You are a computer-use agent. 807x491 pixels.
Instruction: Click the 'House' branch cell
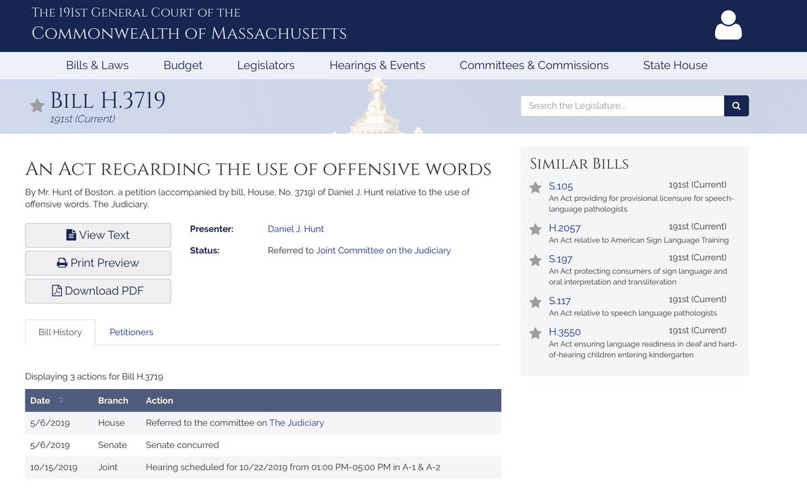tap(112, 423)
